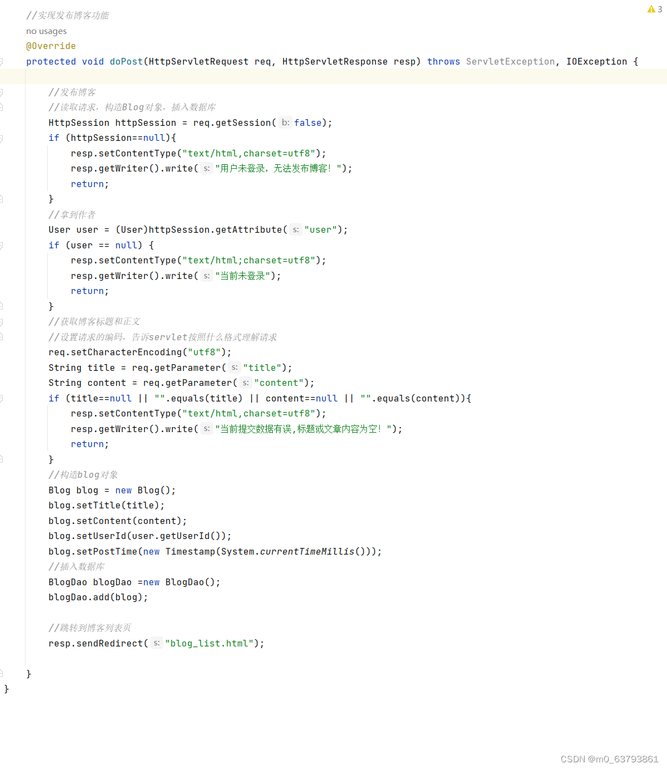The height and width of the screenshot is (769, 667).
Task: Place cursor on the doPost method name
Action: [x=126, y=62]
